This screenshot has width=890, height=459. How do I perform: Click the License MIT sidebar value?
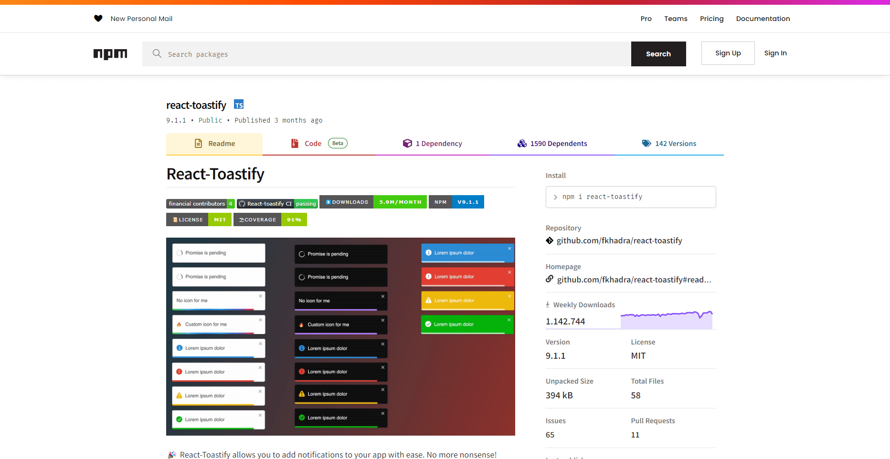click(638, 356)
